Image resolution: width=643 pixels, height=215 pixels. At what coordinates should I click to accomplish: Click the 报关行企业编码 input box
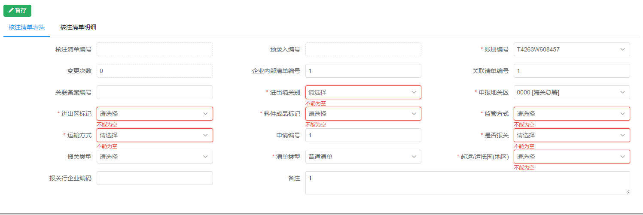(155, 178)
